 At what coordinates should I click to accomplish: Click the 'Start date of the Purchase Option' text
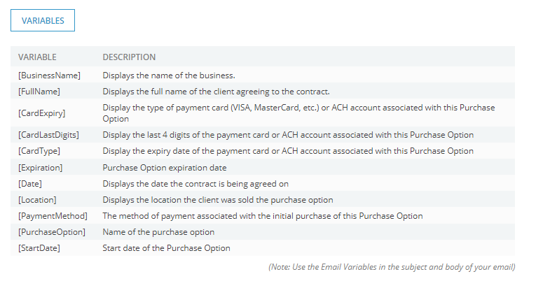167,248
